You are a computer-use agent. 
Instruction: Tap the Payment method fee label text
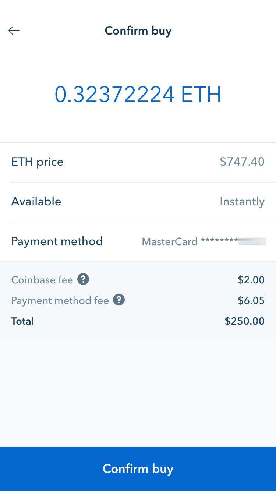pyautogui.click(x=60, y=301)
